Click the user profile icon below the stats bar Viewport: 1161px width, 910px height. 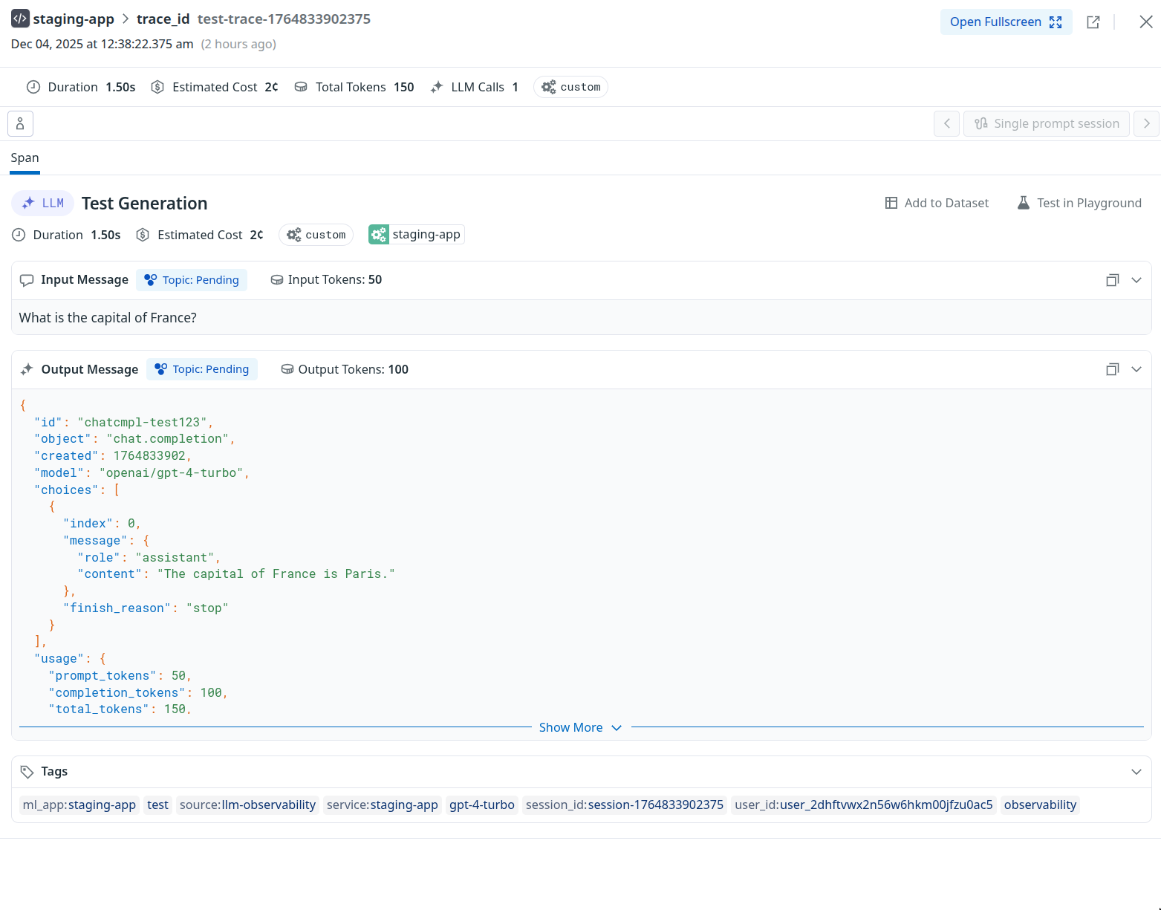[x=20, y=123]
